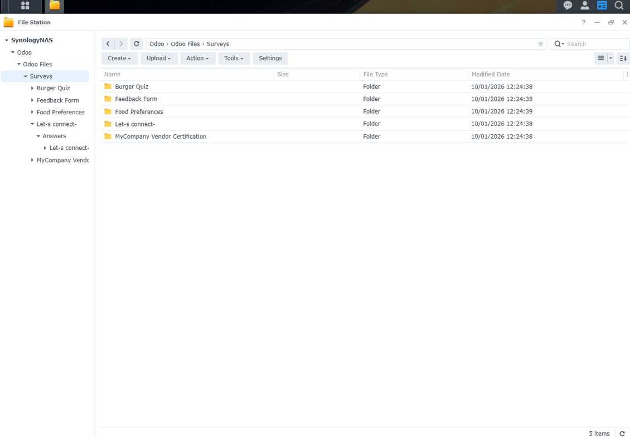Click the Burger Quiz folder icon

tap(108, 86)
